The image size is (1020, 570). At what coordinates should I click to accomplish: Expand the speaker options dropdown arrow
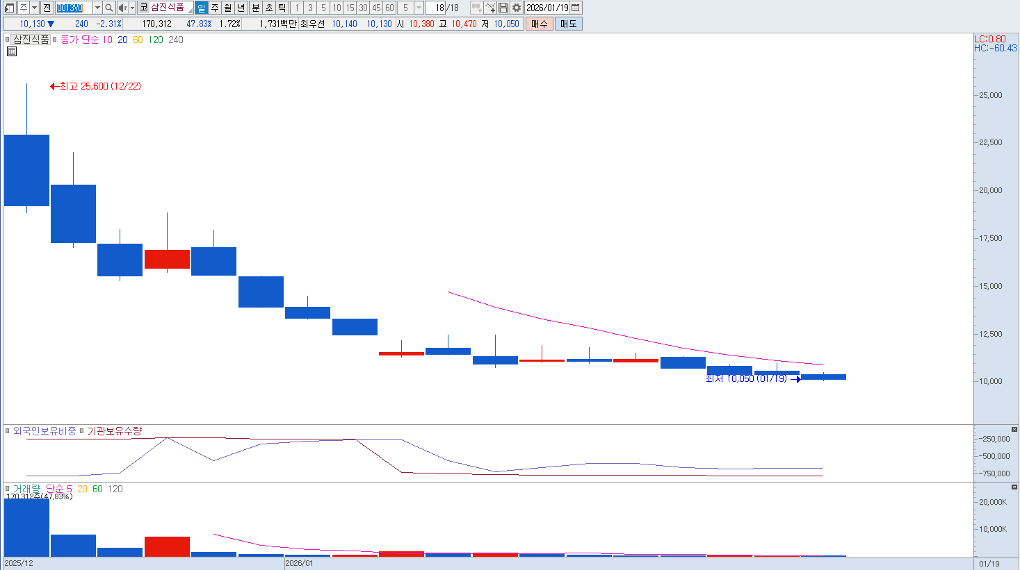tap(132, 8)
